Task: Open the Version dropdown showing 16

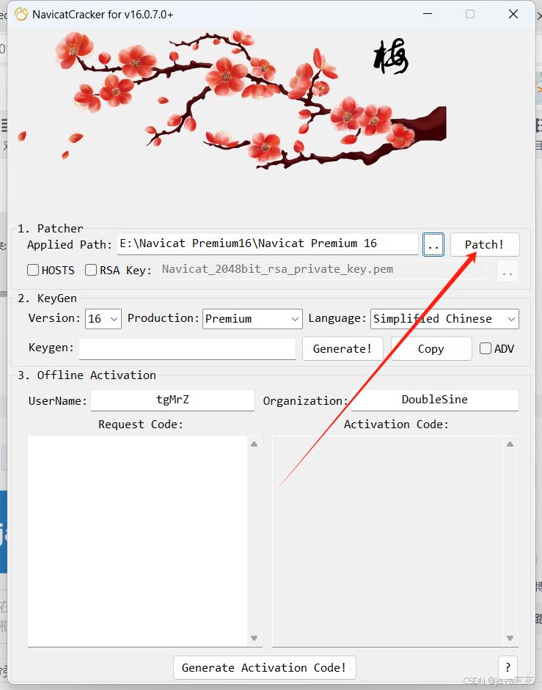Action: (x=103, y=318)
